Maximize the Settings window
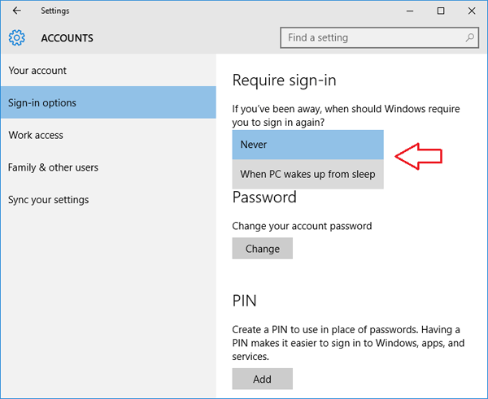The image size is (488, 399). coord(440,11)
